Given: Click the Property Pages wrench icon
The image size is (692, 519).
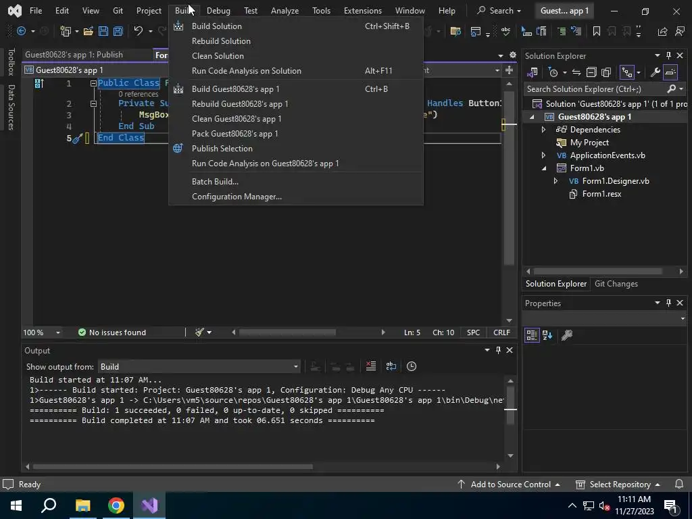Looking at the screenshot, I should click(x=567, y=335).
